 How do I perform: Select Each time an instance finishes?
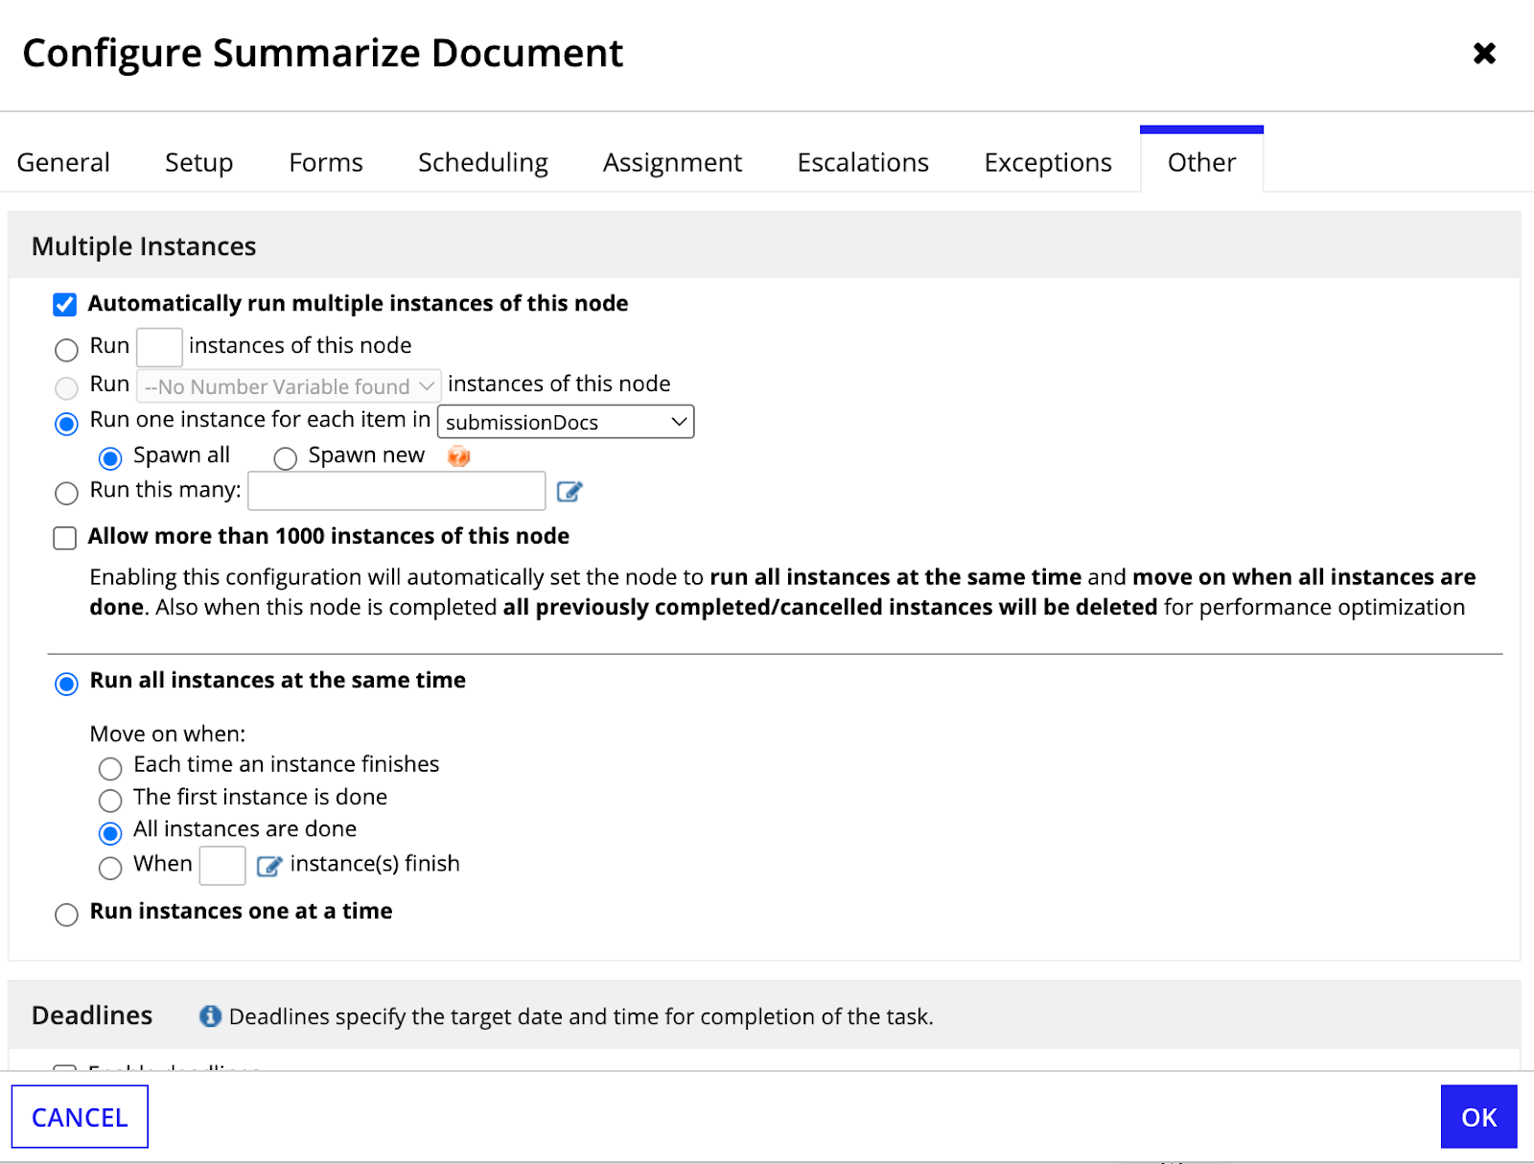(110, 768)
